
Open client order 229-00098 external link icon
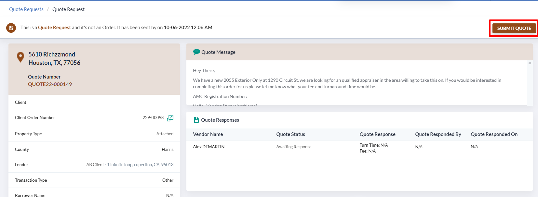[170, 118]
